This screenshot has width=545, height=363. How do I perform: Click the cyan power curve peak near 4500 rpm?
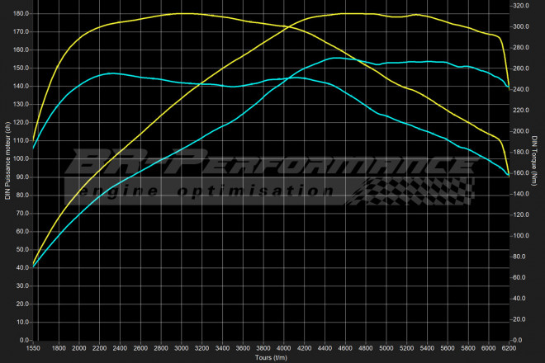click(340, 59)
